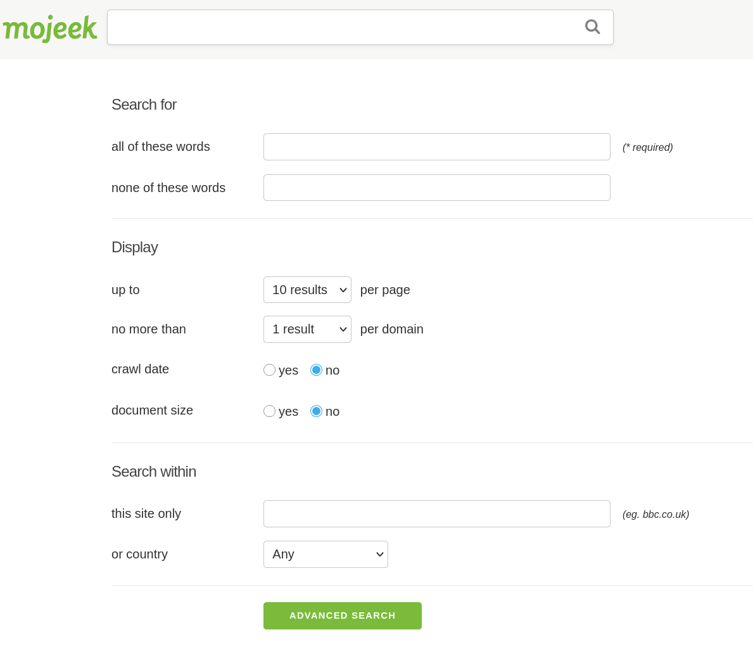Click the 'this site only' label
The image size is (753, 670).
[146, 514]
